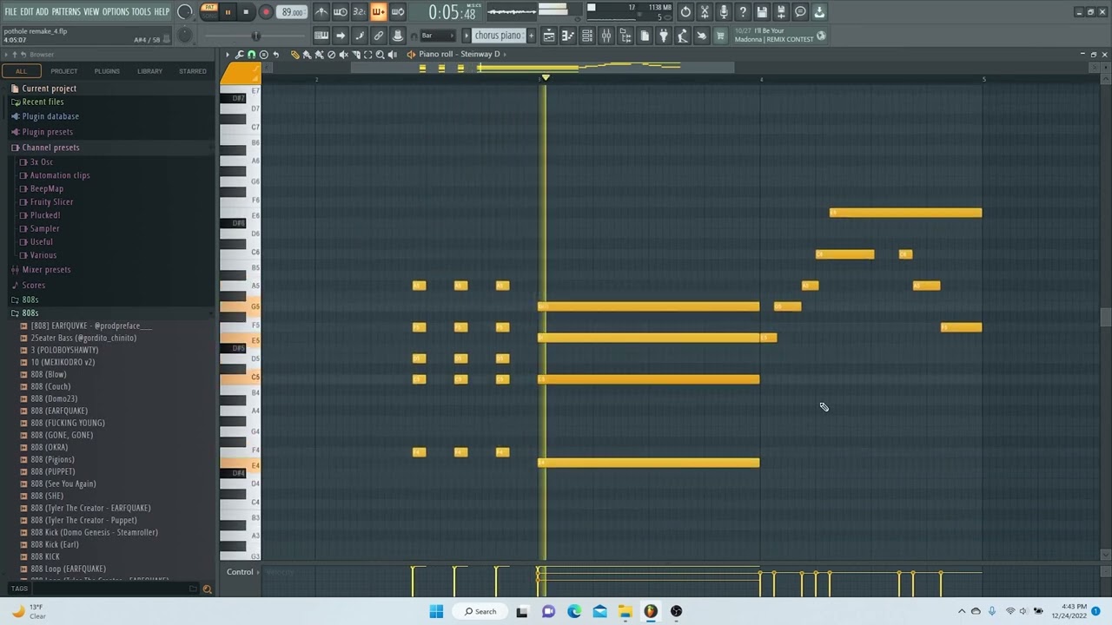Click the song position slider
Viewport: 1112px width, 625px height.
click(x=255, y=36)
